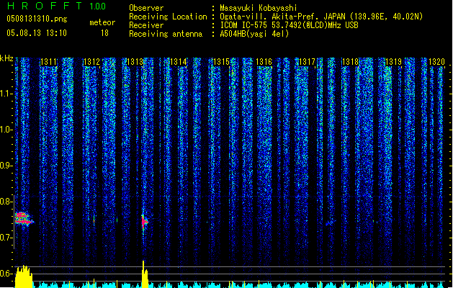Viewport: 453px width, 288px height.
Task: Click the 1316 time marker
Action: (x=264, y=62)
